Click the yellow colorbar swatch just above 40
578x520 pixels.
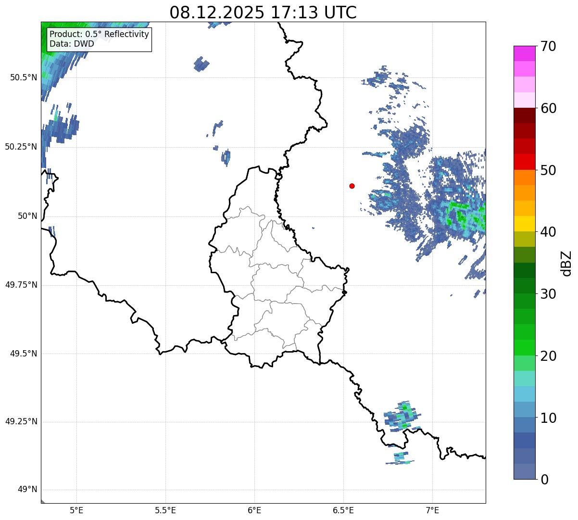(524, 224)
